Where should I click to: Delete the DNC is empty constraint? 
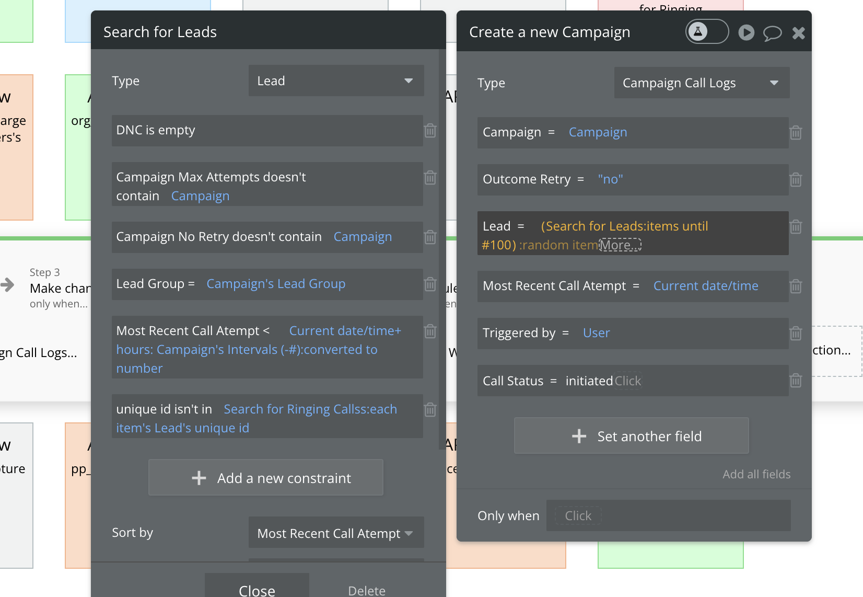point(430,131)
